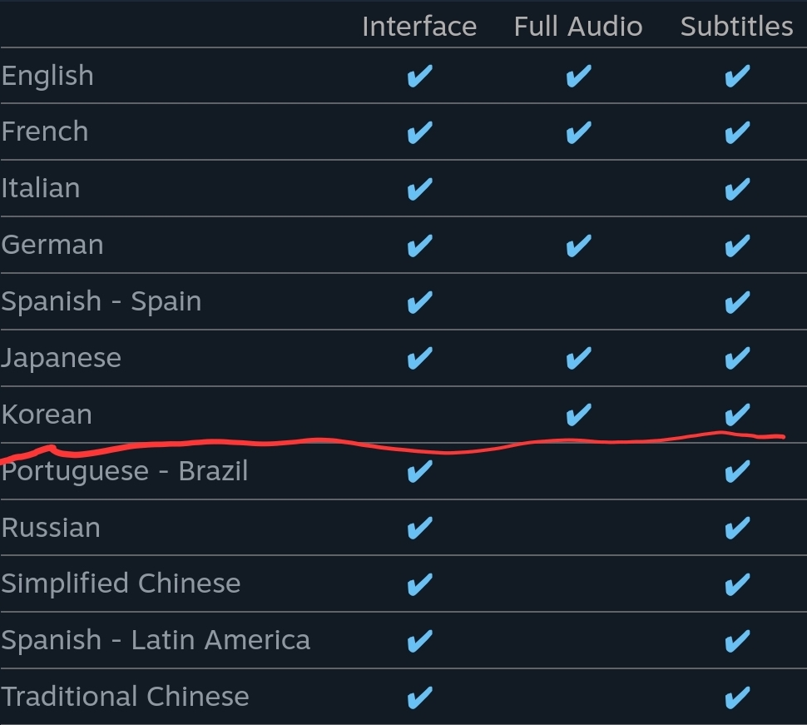The image size is (807, 725).
Task: Click the Russian Subtitles checkmark
Action: (x=737, y=528)
